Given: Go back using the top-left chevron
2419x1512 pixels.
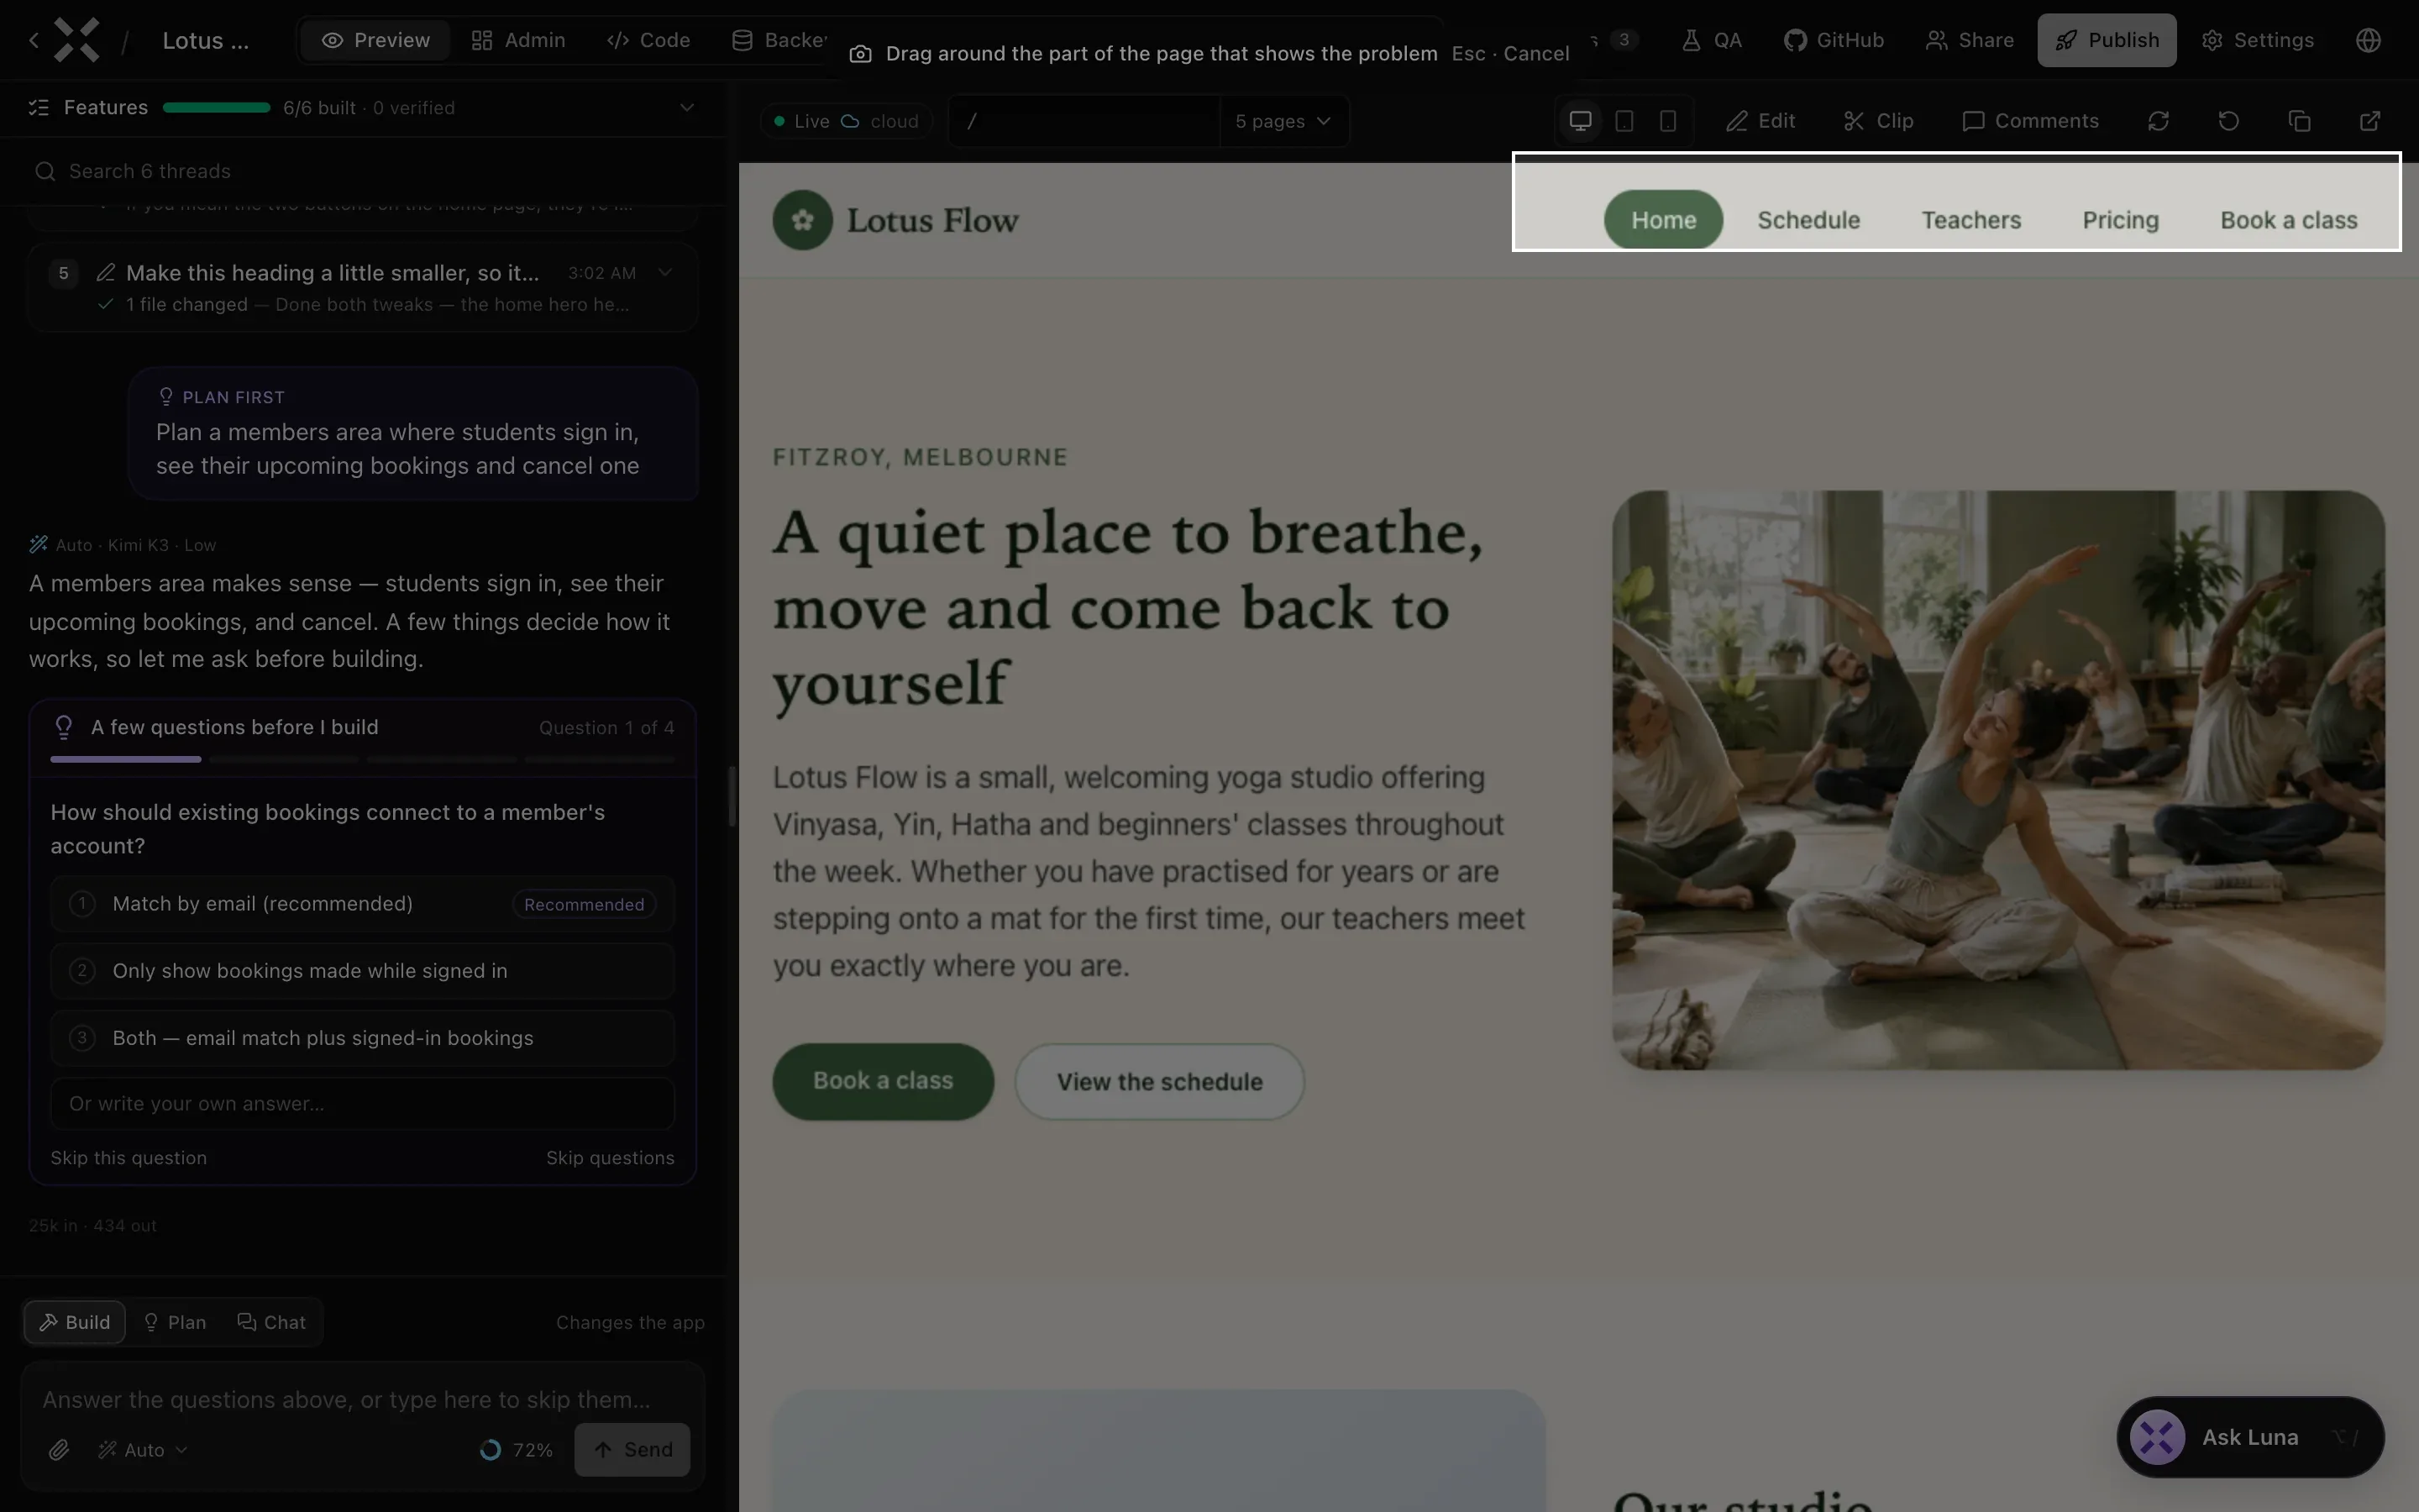Looking at the screenshot, I should pyautogui.click(x=34, y=40).
